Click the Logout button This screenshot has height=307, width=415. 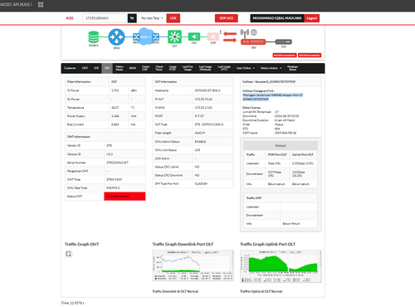(x=312, y=18)
